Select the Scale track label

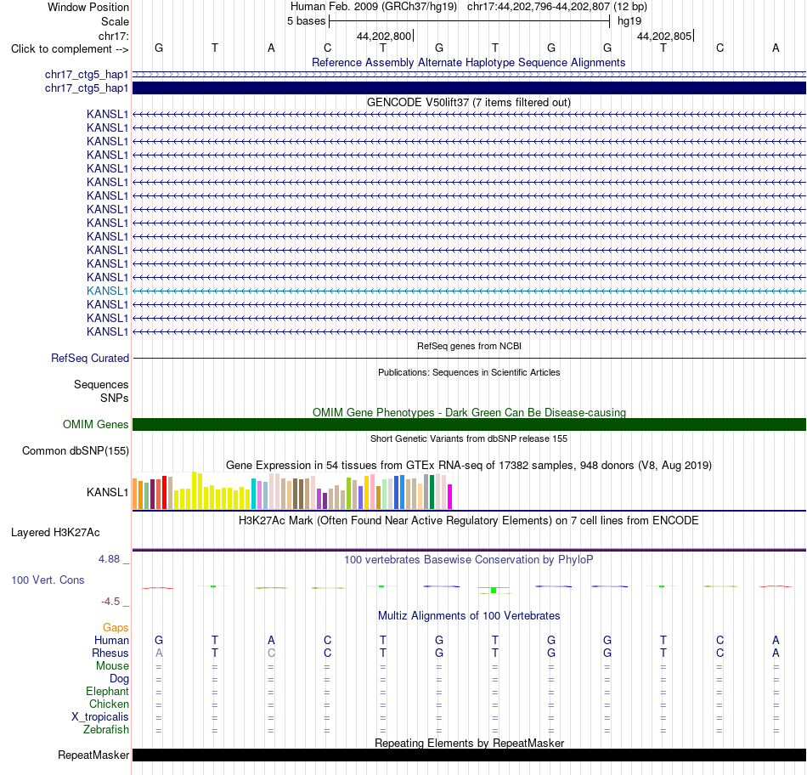click(115, 21)
